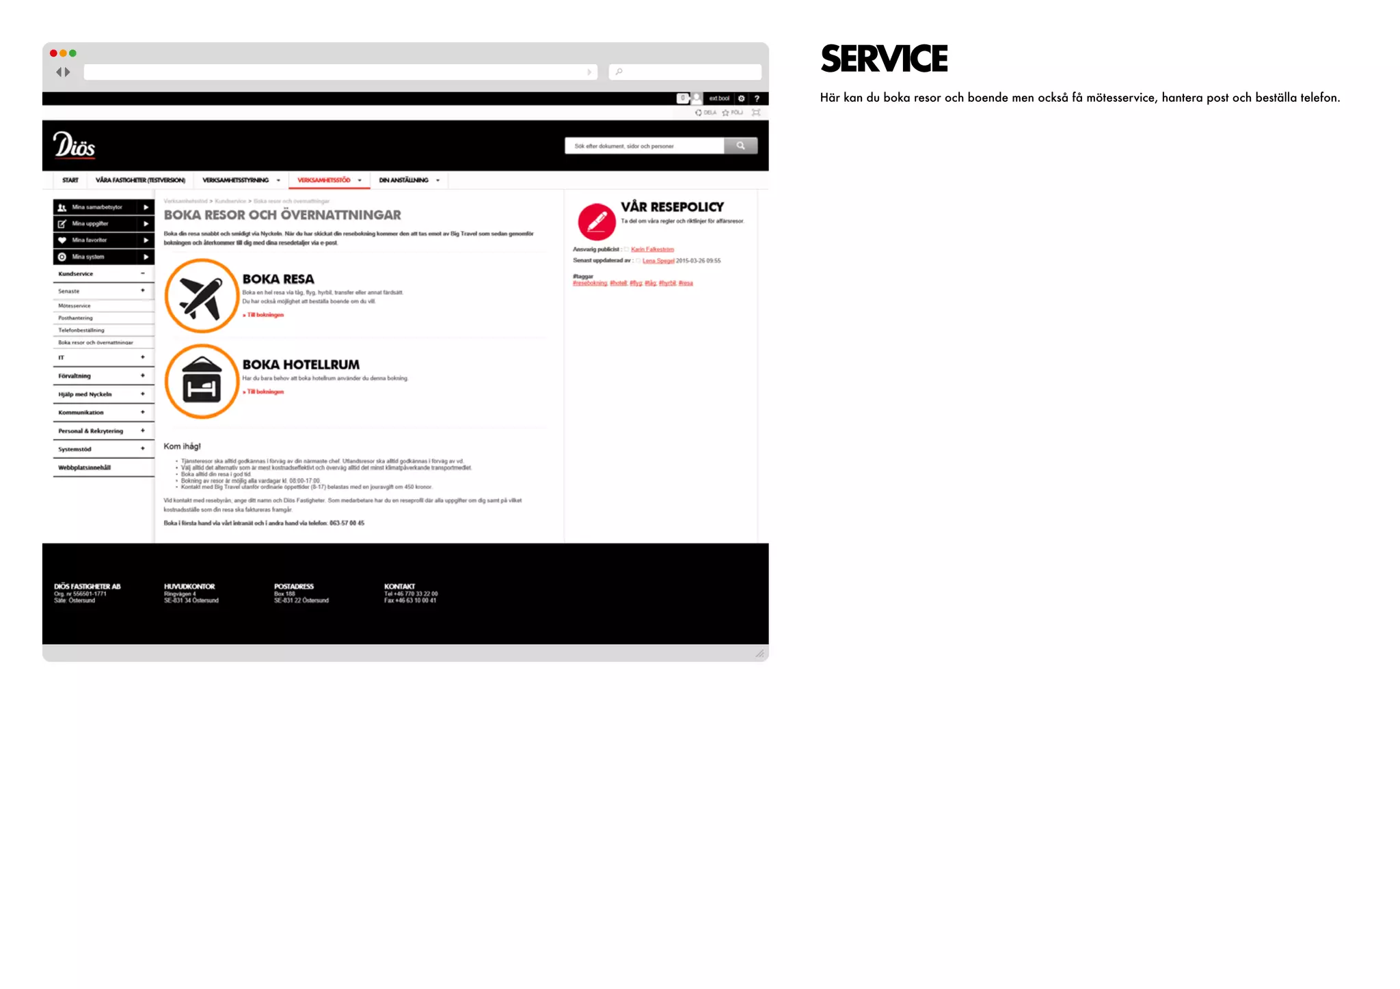Click the #hotell tag
The width and height of the screenshot is (1400, 989).
click(x=619, y=283)
